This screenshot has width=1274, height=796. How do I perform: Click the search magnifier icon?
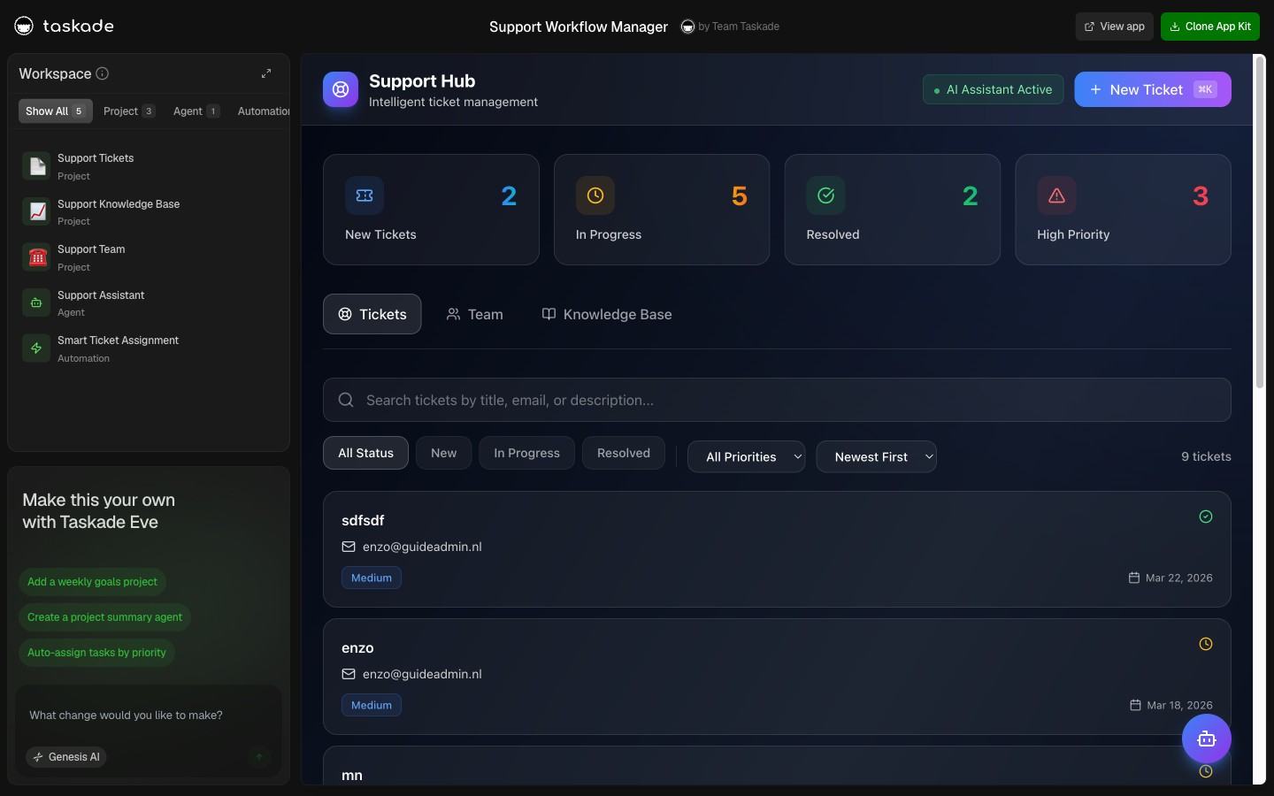point(346,400)
